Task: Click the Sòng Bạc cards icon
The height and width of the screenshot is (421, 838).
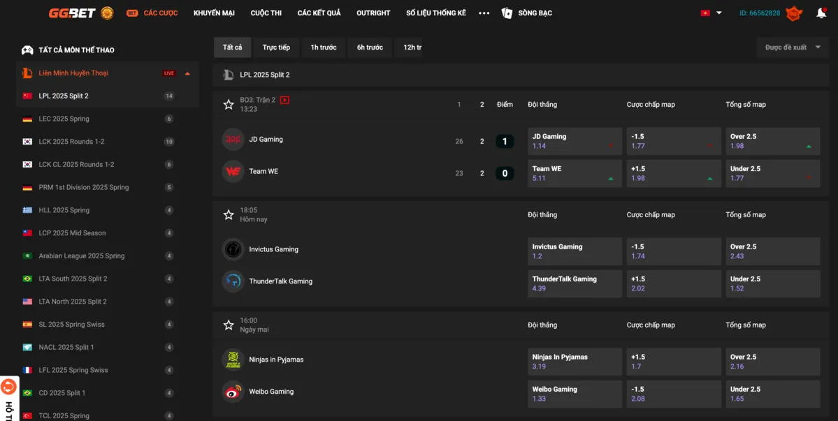Action: point(507,13)
